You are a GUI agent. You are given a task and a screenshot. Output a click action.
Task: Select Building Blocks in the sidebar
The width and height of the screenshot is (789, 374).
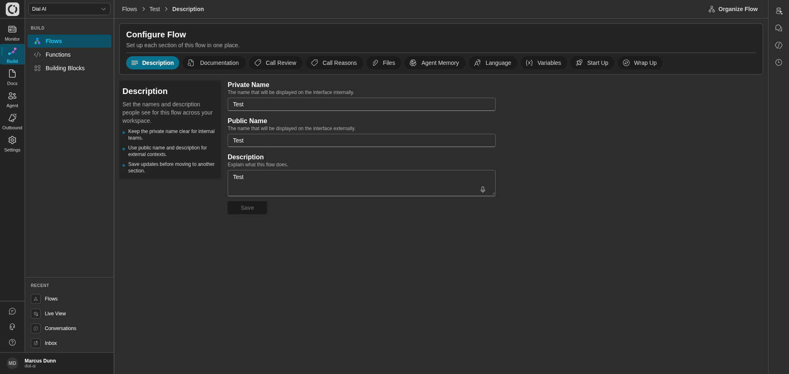pyautogui.click(x=69, y=68)
